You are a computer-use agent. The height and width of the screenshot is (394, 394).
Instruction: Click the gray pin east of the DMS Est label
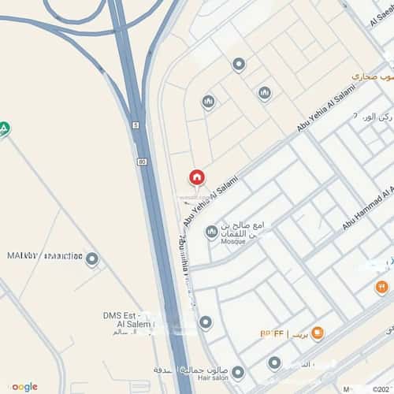coord(206,322)
